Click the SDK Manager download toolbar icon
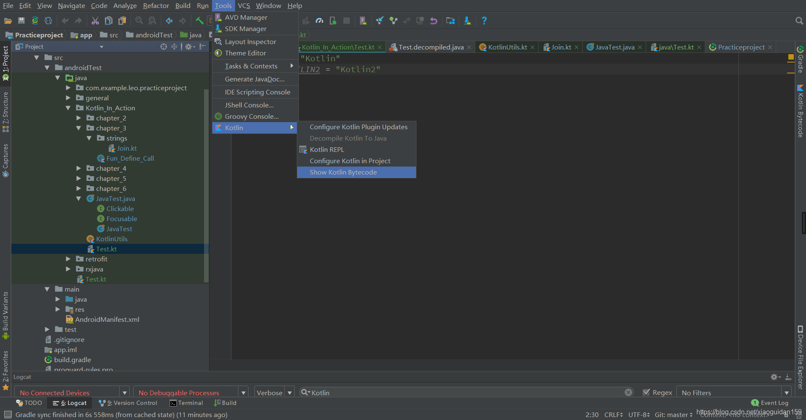The width and height of the screenshot is (806, 420). 467,21
